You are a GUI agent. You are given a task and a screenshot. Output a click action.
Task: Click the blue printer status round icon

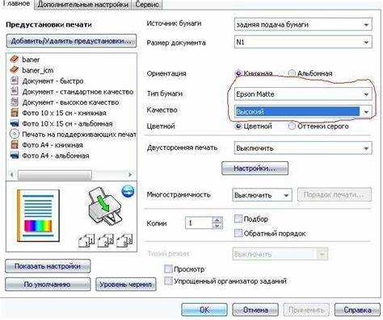tap(128, 192)
